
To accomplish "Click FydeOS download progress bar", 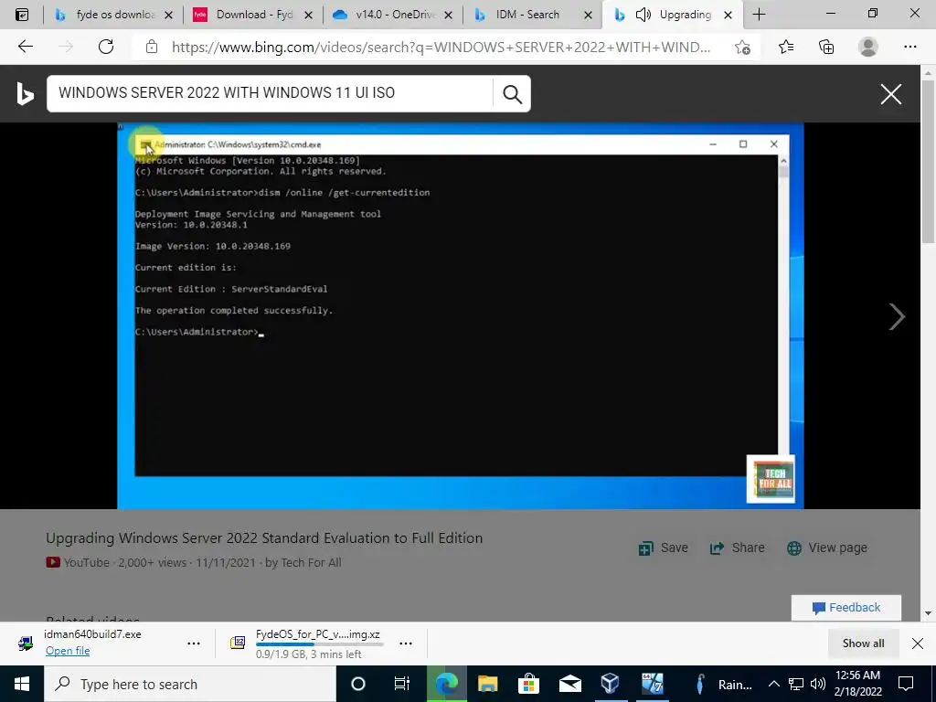I will (x=319, y=644).
